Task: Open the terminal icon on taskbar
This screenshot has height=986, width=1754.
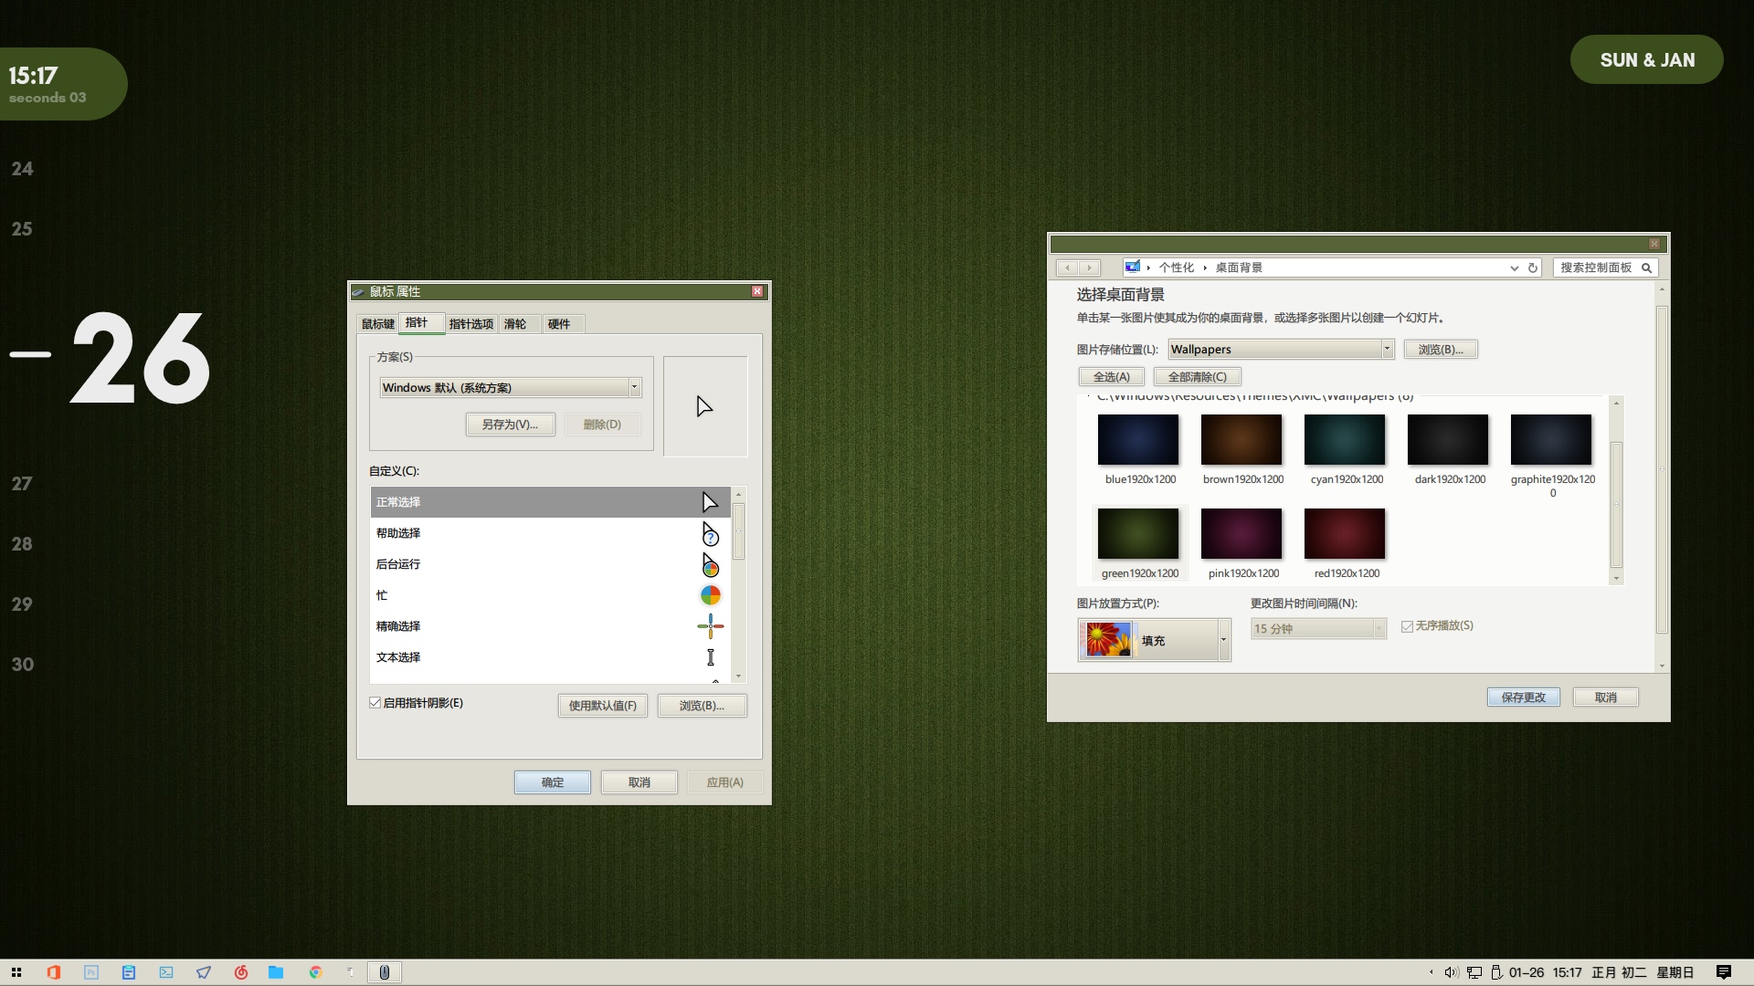Action: [166, 972]
